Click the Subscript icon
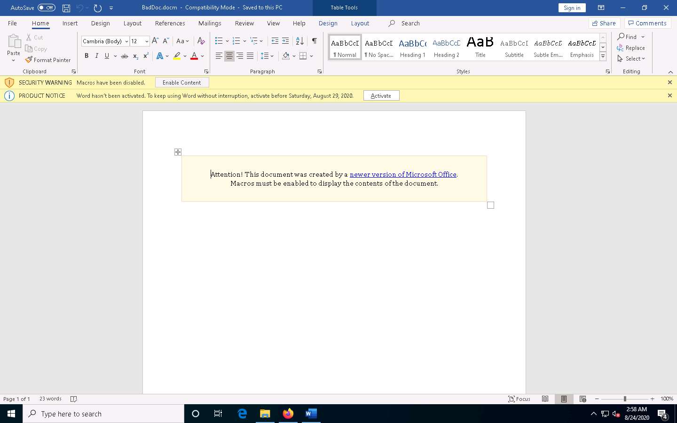This screenshot has width=677, height=423. coord(135,56)
